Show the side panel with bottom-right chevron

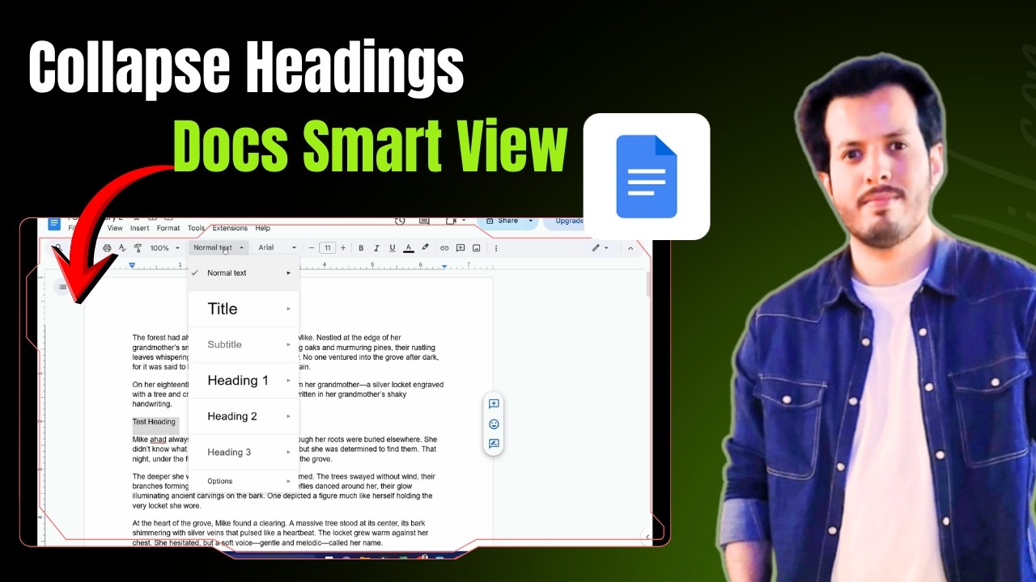(647, 536)
